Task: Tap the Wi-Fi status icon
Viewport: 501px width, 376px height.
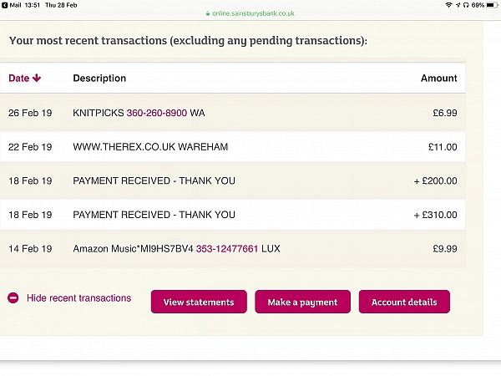Action: (449, 5)
